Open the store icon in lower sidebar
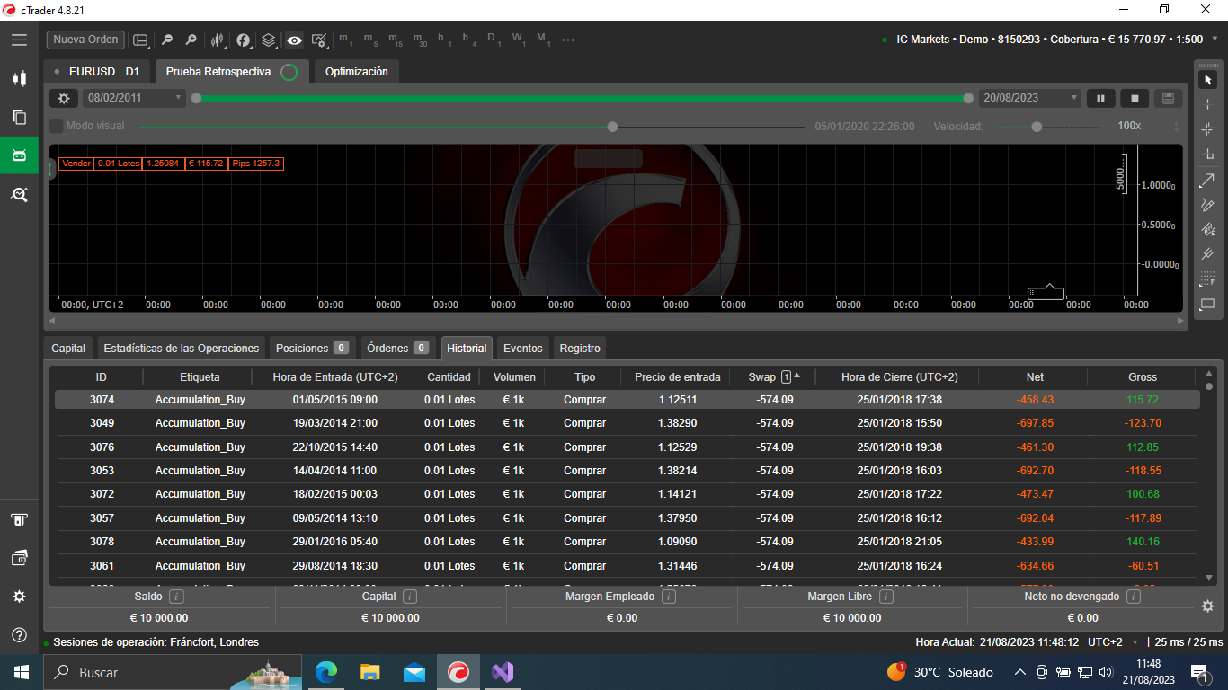This screenshot has height=690, width=1228. [19, 519]
